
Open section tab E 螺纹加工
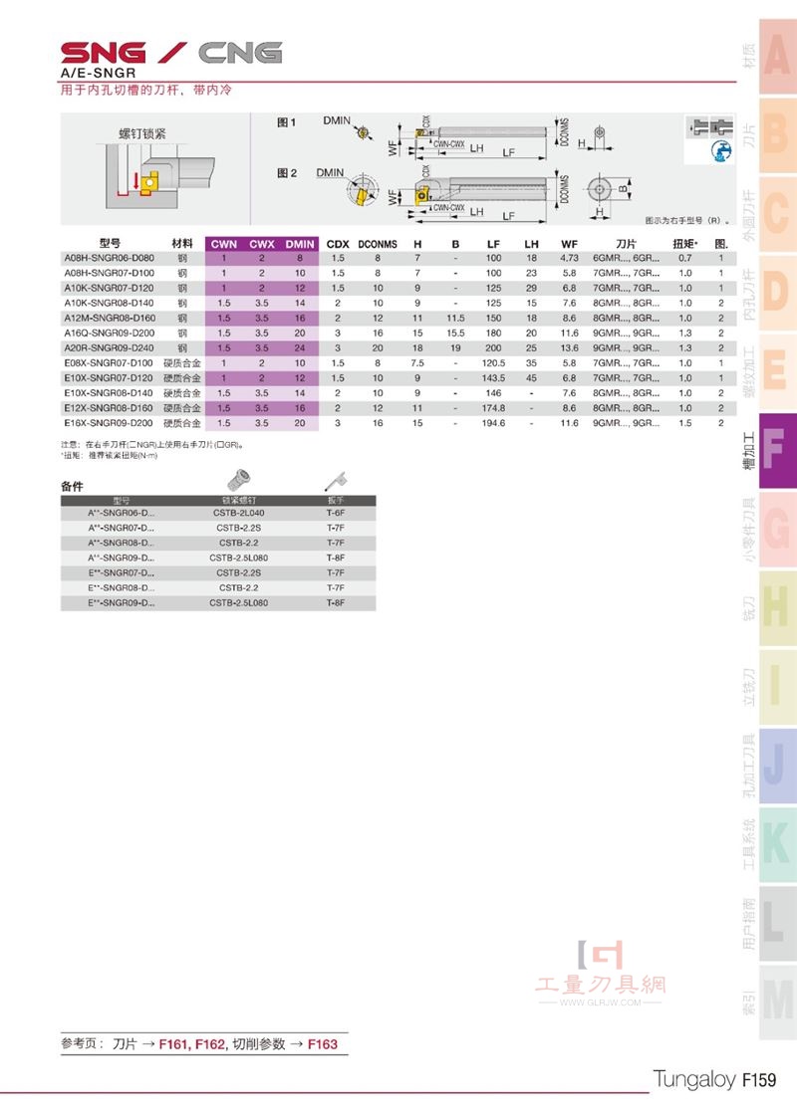pos(776,372)
